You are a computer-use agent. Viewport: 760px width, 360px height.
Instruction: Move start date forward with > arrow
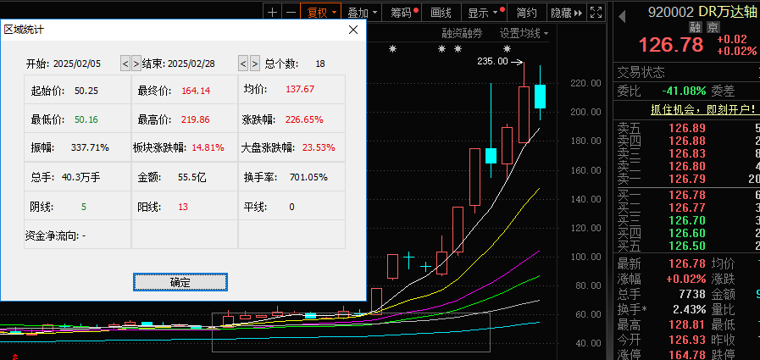pos(136,64)
